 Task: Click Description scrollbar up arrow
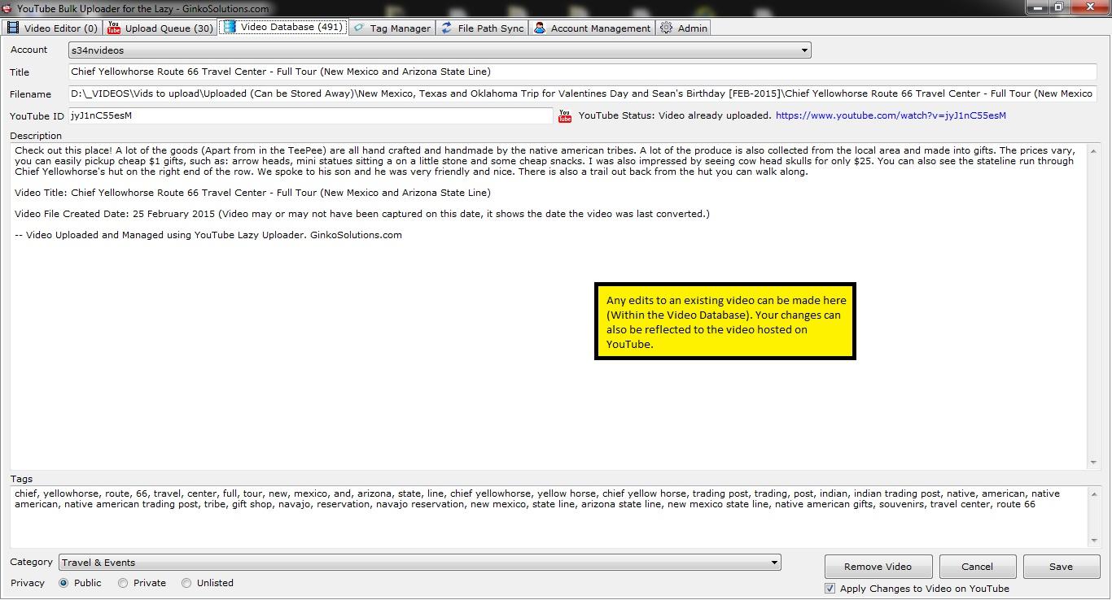pos(1093,150)
